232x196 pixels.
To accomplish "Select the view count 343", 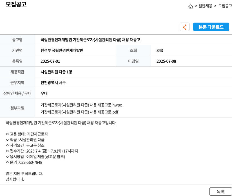I will (x=160, y=51).
